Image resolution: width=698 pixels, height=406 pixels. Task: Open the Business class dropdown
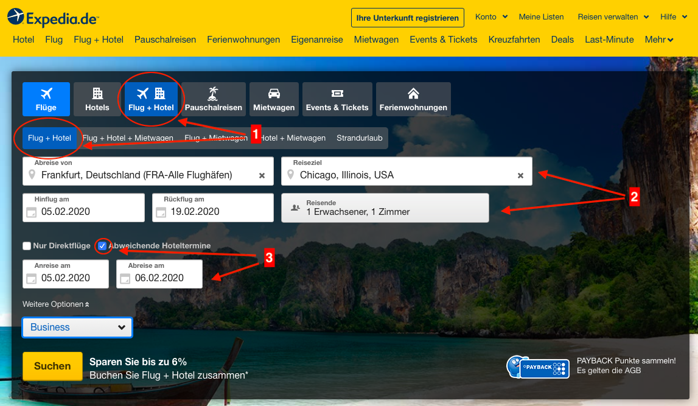77,327
